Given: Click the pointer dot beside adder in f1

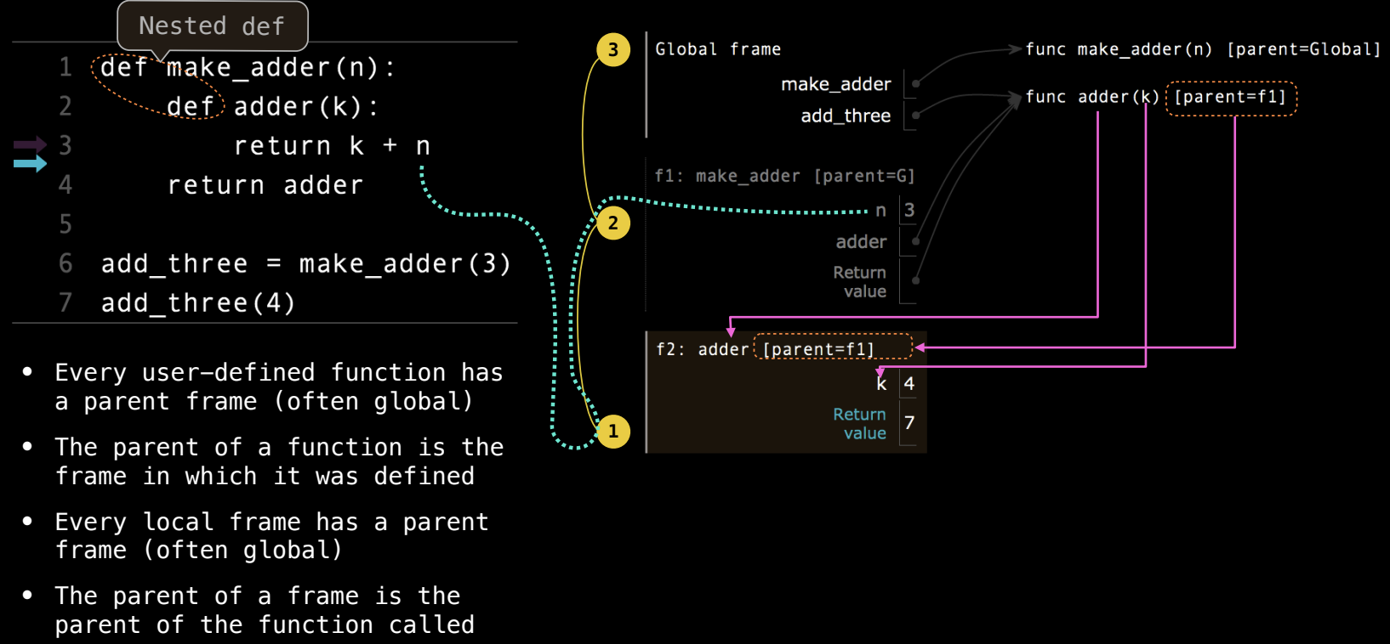Looking at the screenshot, I should tap(915, 242).
